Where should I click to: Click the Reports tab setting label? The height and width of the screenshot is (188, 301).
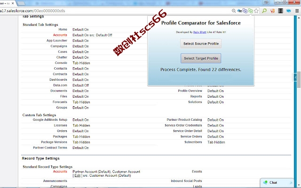pos(196,96)
